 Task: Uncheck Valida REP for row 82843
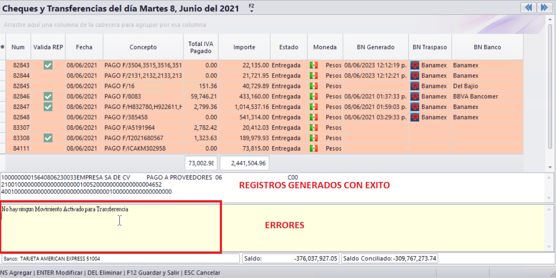point(48,65)
